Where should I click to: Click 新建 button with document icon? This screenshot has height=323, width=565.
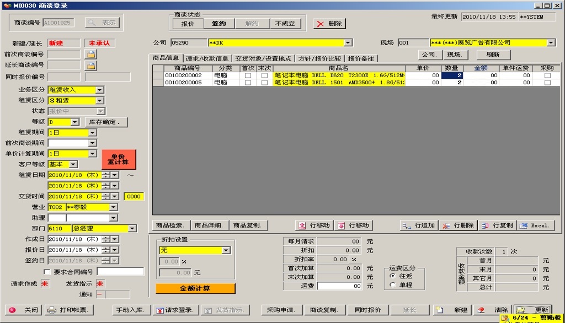click(451, 310)
